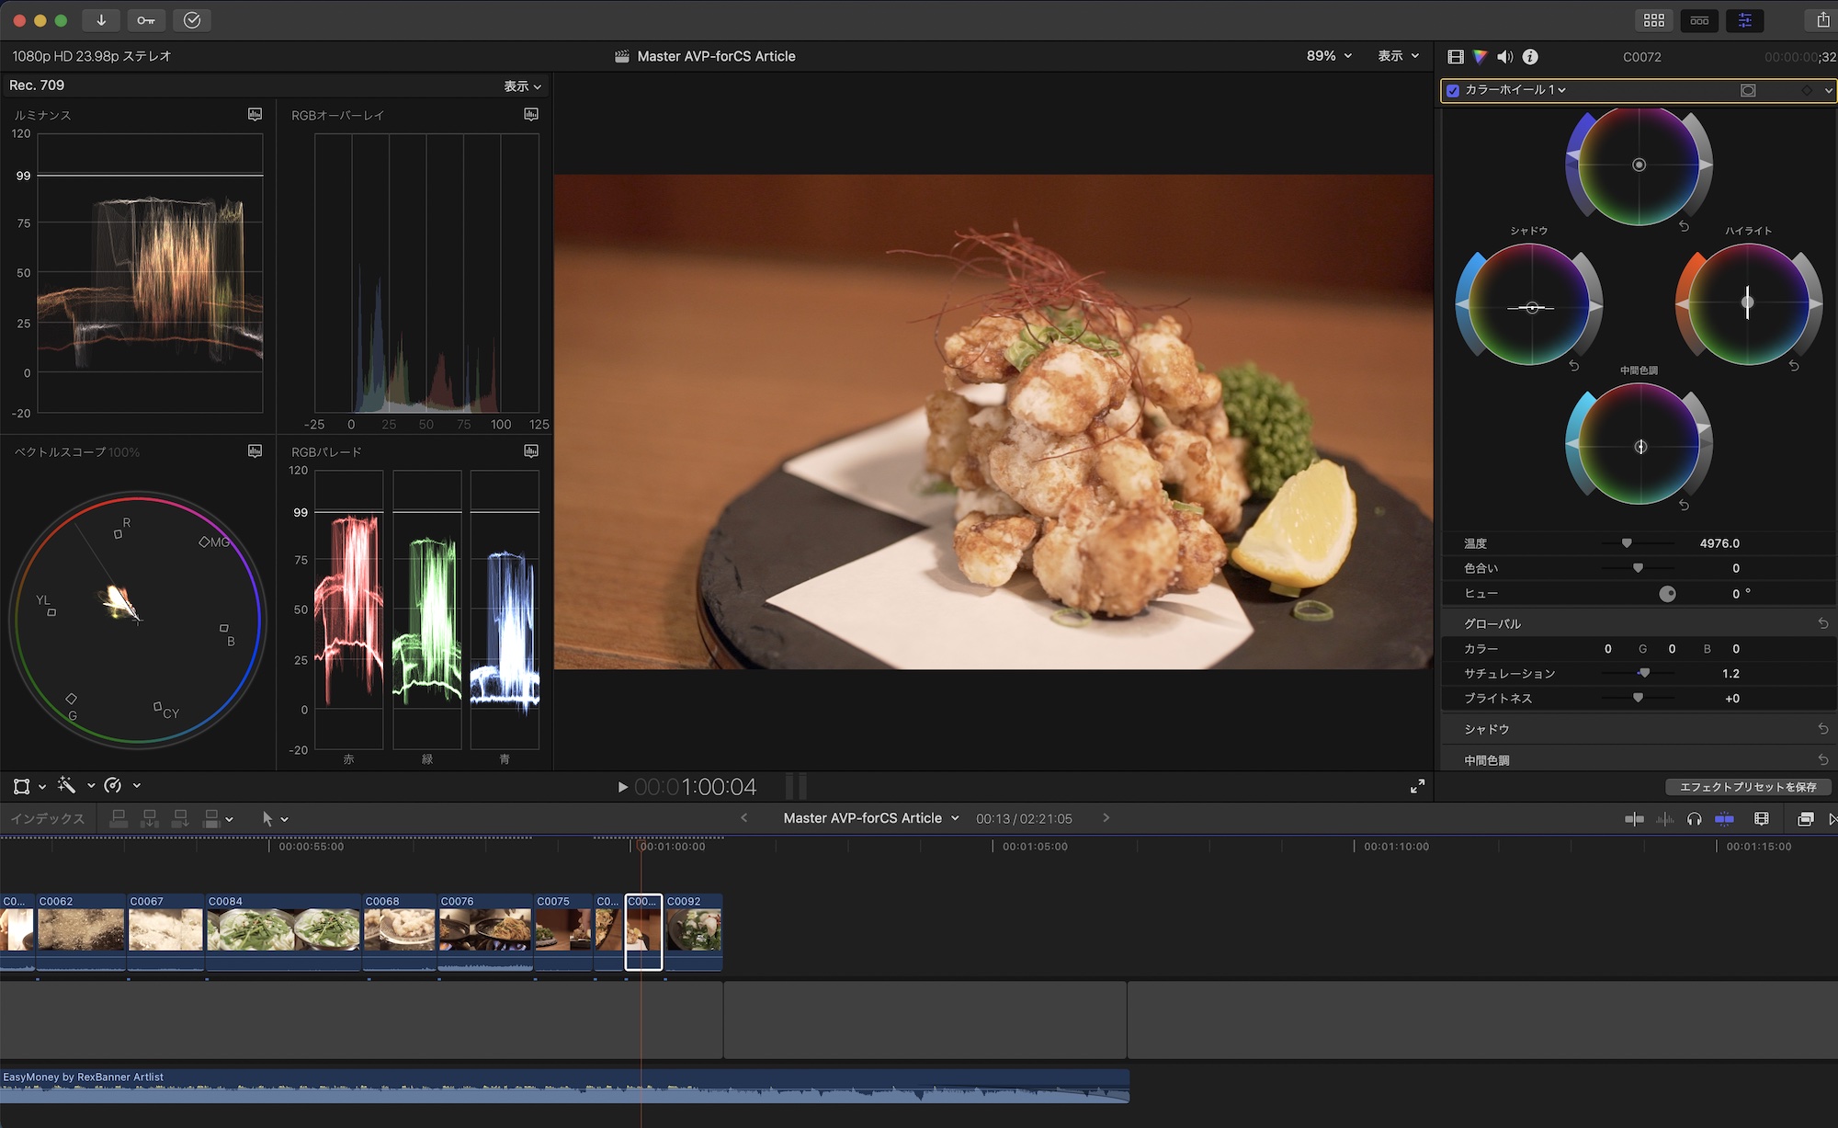Open the viewer 表示 dropdown
Image resolution: width=1838 pixels, height=1128 pixels.
[x=1398, y=56]
